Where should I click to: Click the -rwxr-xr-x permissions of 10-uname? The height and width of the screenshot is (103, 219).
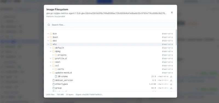[x=163, y=77]
